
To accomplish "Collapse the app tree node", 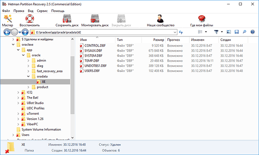I will click(18, 50).
